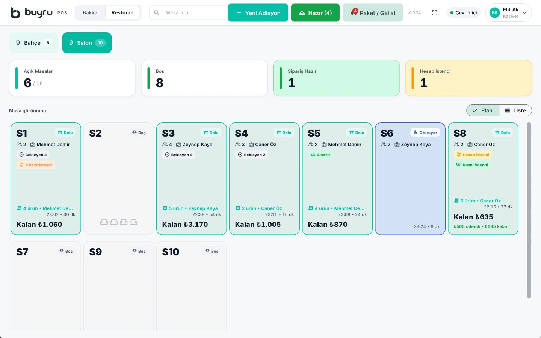Open Paket / Gel al
The height and width of the screenshot is (338, 541).
(x=373, y=13)
